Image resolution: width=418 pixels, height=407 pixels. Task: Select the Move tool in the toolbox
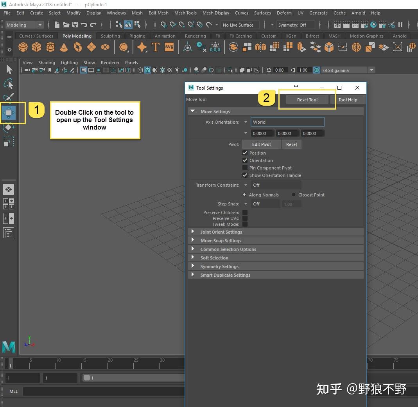(9, 113)
